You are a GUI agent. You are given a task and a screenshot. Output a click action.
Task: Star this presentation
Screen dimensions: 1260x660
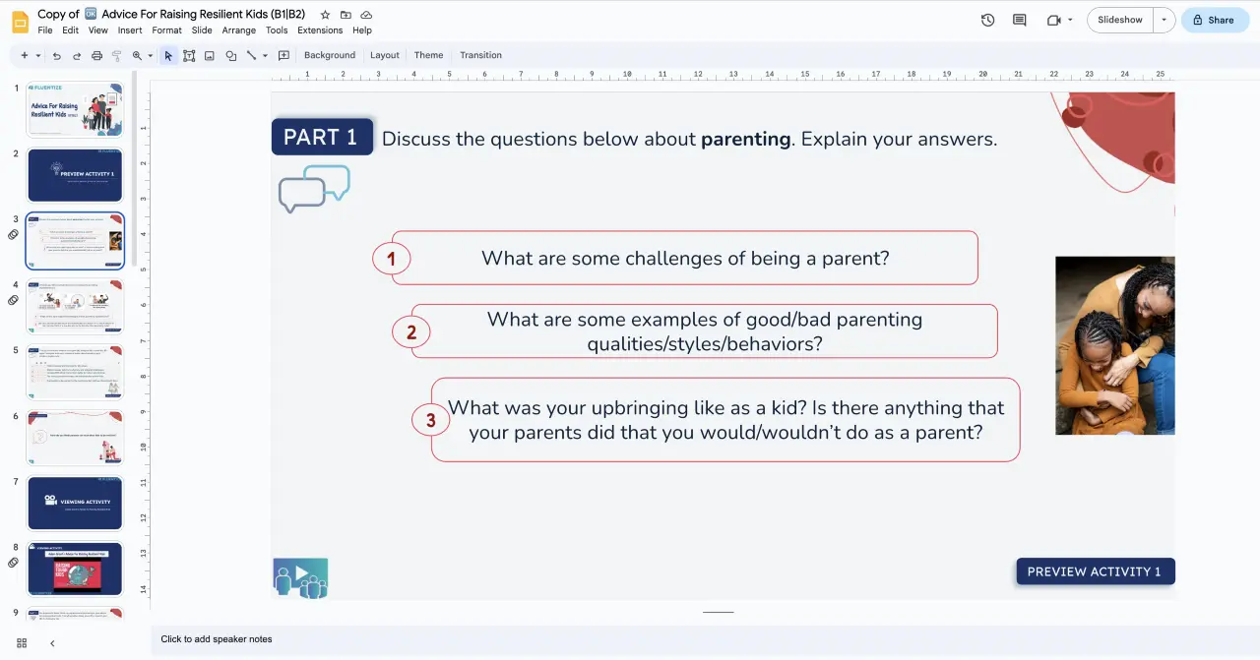325,15
